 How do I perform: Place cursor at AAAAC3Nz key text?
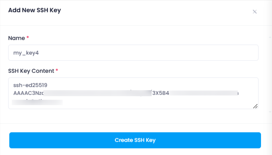28,93
